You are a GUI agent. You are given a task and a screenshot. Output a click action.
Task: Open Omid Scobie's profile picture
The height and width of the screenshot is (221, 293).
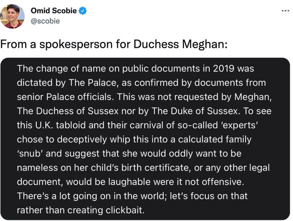pyautogui.click(x=12, y=16)
